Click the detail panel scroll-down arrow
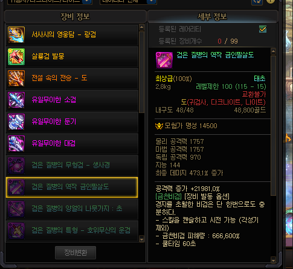Viewport: 293px width, 269px height. pos(273,260)
